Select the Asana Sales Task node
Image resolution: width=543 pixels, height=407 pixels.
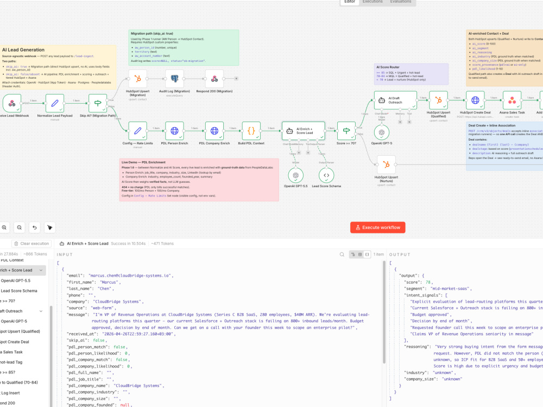[512, 100]
